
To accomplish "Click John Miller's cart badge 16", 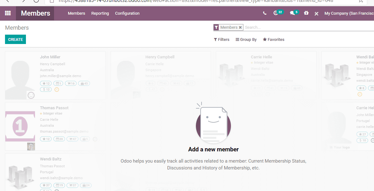I will [71, 83].
